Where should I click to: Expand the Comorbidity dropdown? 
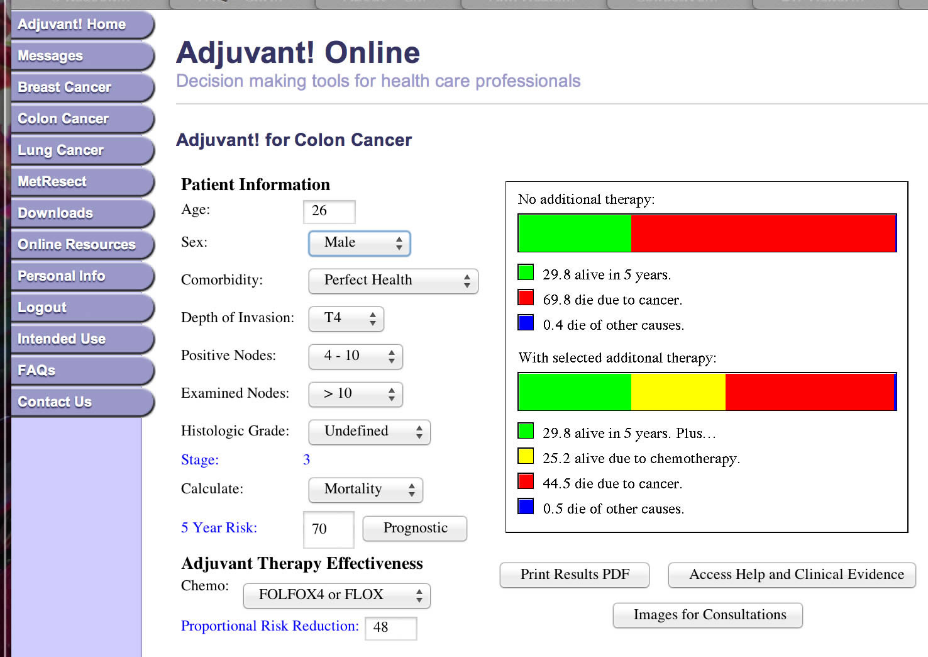pyautogui.click(x=393, y=281)
